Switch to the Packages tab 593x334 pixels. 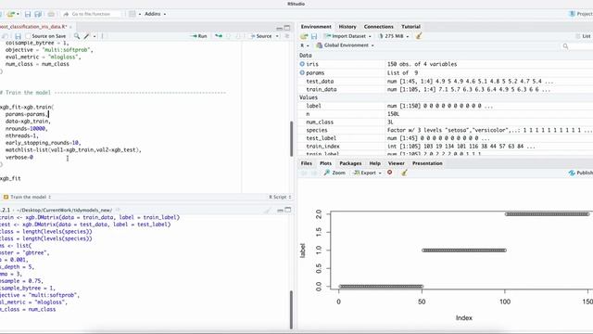click(x=350, y=163)
